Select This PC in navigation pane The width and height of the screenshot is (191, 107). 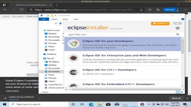50,59
